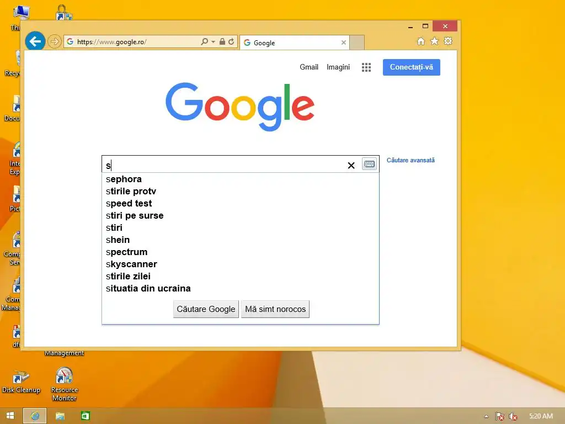
Task: Click the 5:20 AM taskbar clock
Action: 541,416
